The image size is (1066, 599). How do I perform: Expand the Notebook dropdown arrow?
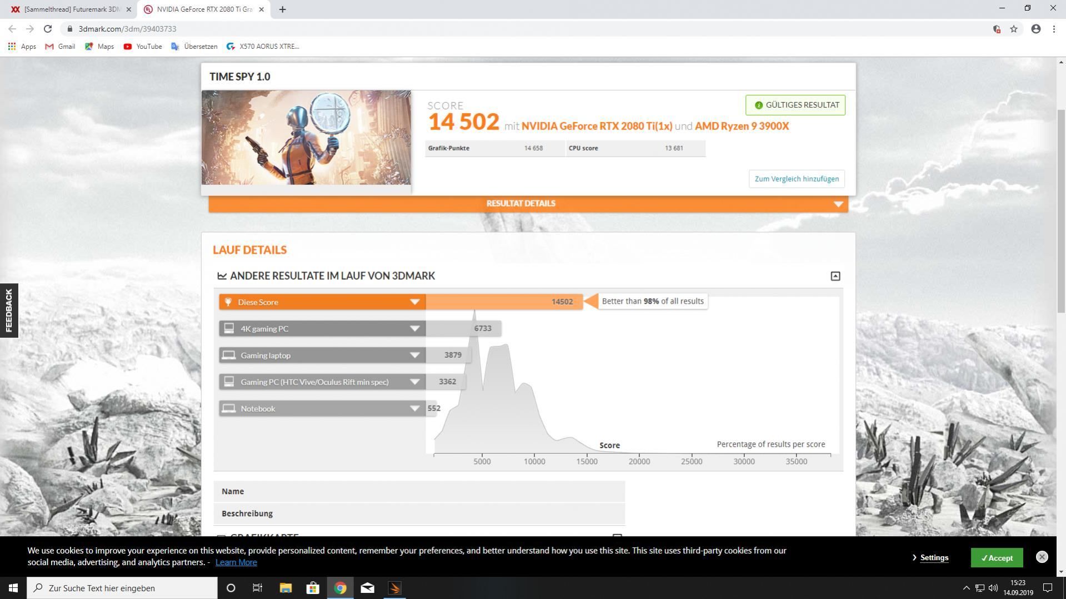click(414, 409)
